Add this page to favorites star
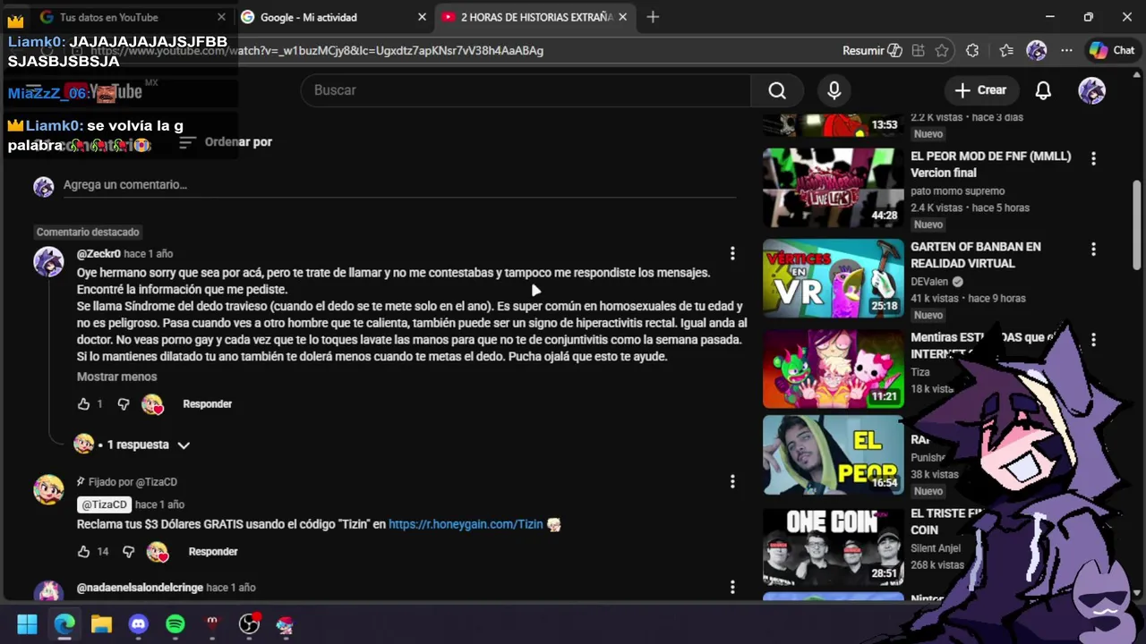This screenshot has width=1146, height=644. point(942,51)
